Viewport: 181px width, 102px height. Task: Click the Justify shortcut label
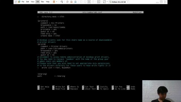104,87
